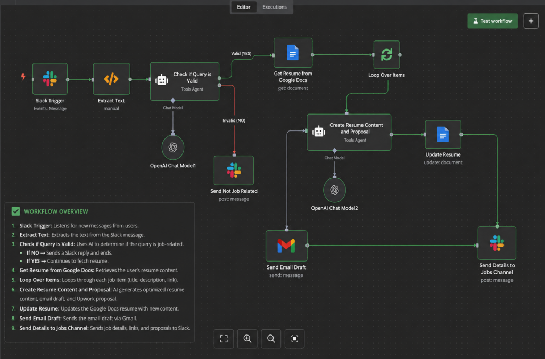Click the plus add node button
Image resolution: width=545 pixels, height=359 pixels.
(x=531, y=21)
